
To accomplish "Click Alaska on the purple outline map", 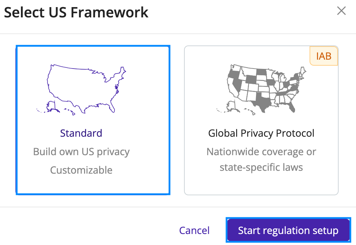I will click(52, 107).
